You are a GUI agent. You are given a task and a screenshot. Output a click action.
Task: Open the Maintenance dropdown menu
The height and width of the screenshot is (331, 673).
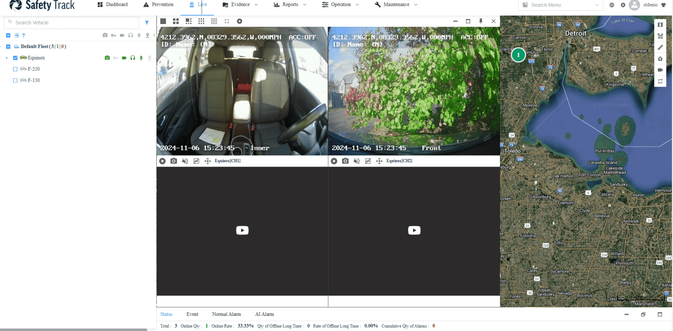[396, 4]
